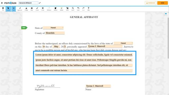Click the day field containing 1st
169x95 pixels.
point(44,46)
